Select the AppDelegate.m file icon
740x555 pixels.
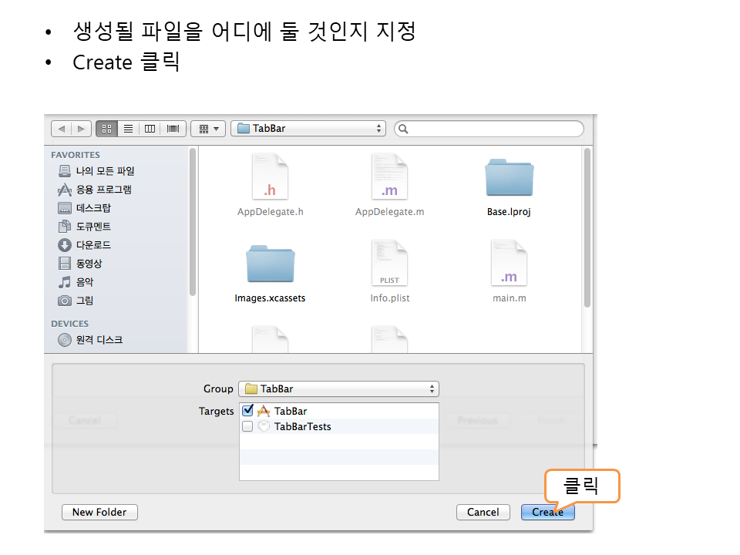click(389, 179)
